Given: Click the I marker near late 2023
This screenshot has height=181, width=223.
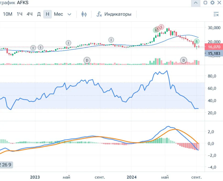Looking at the screenshot, I should point(111,40).
